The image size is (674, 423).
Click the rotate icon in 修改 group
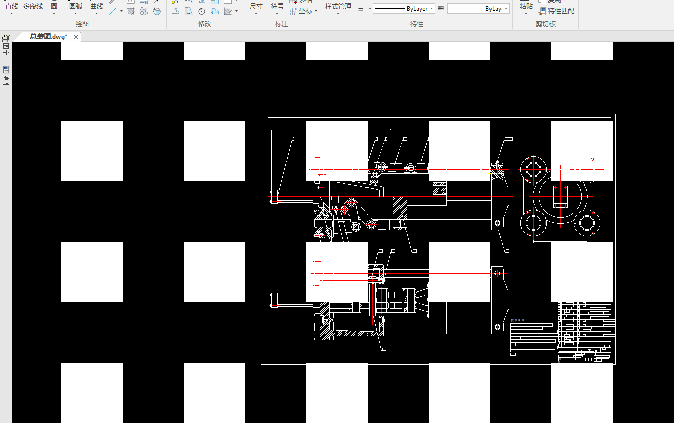point(202,11)
